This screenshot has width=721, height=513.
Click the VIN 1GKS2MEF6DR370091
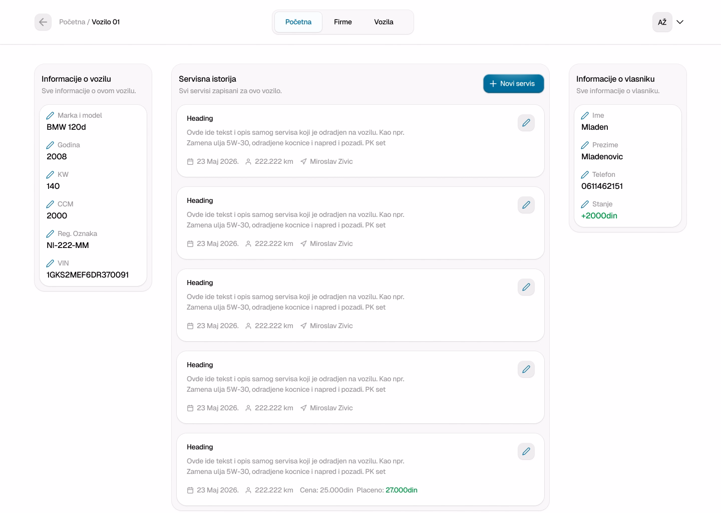(88, 275)
